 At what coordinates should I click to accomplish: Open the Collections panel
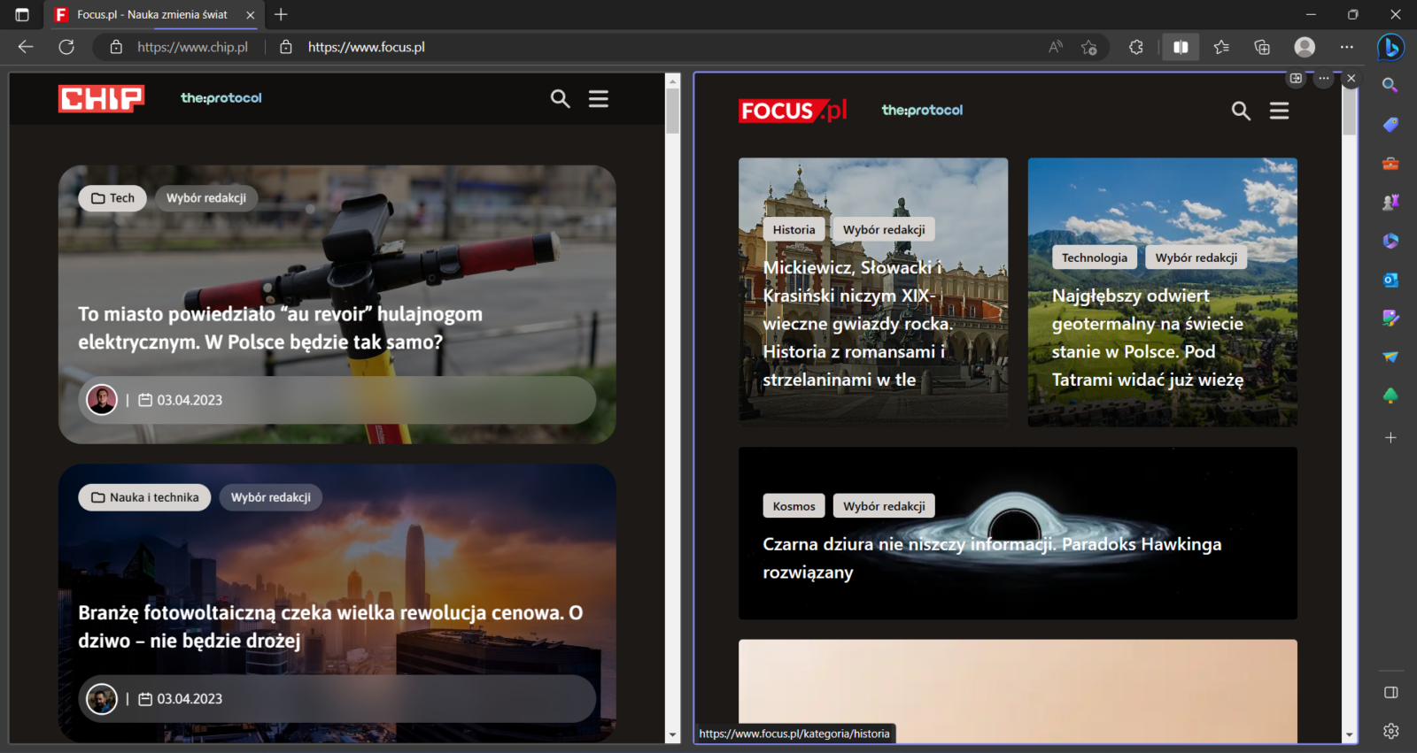pyautogui.click(x=1262, y=47)
